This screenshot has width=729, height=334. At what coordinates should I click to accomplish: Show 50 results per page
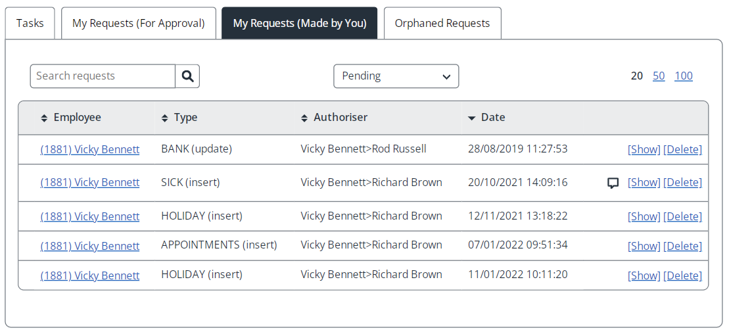click(659, 76)
